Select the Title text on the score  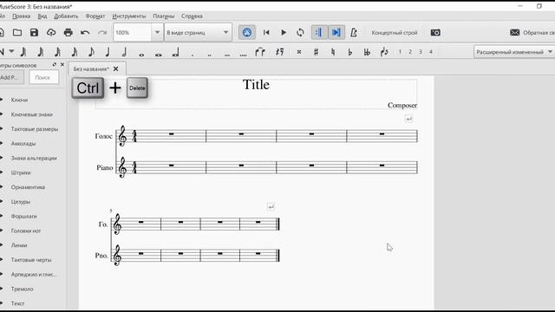click(256, 85)
